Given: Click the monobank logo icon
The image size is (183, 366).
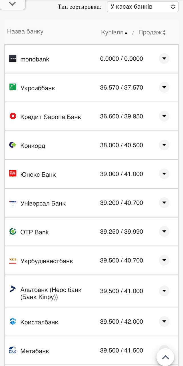Looking at the screenshot, I should point(13,59).
